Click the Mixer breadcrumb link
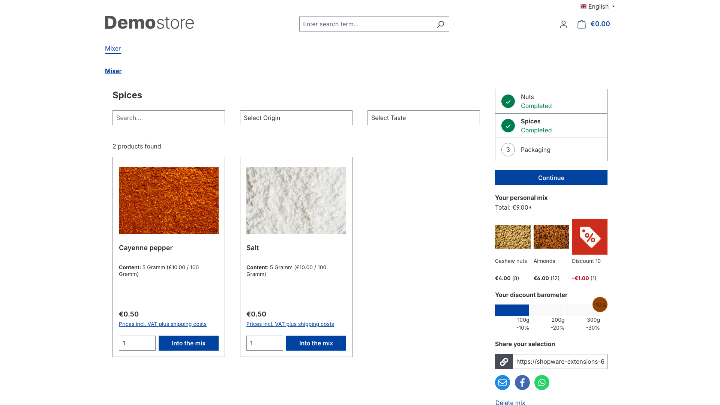Image resolution: width=720 pixels, height=405 pixels. point(113,71)
